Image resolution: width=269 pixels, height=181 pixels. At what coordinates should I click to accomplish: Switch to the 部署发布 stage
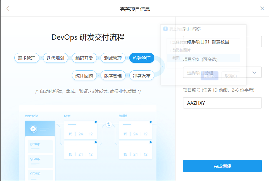(x=142, y=76)
